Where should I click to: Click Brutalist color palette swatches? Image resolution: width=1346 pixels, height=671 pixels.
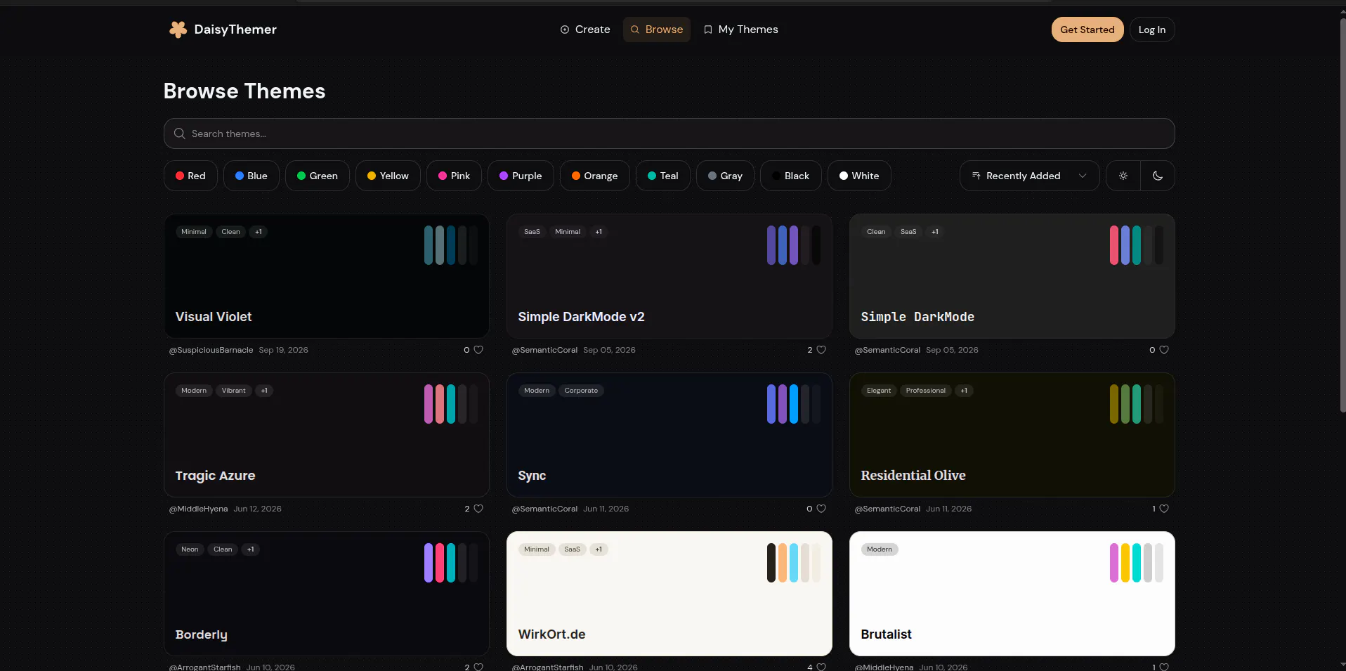click(x=1137, y=563)
